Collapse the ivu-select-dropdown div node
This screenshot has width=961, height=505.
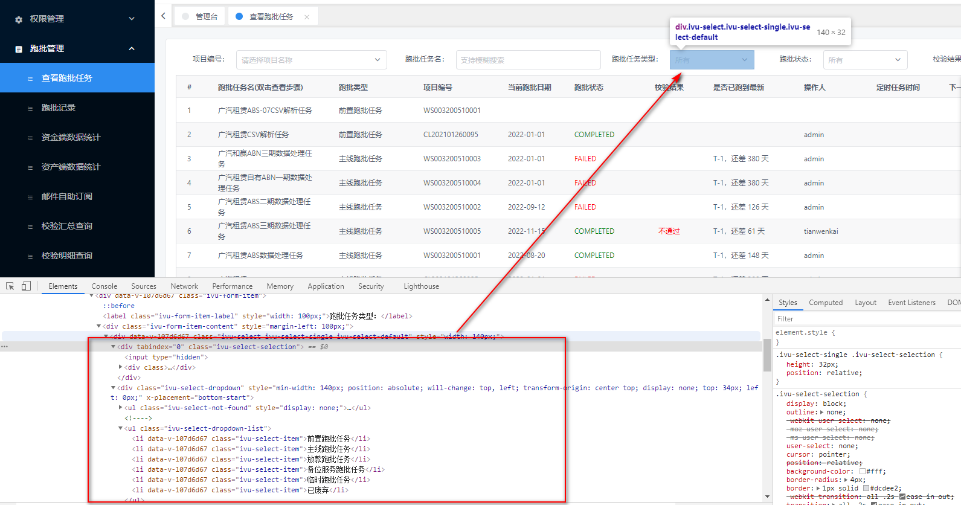pyautogui.click(x=113, y=388)
